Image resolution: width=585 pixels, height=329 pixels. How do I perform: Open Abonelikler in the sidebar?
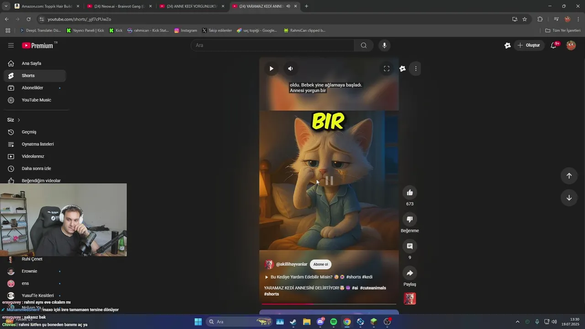click(35, 88)
